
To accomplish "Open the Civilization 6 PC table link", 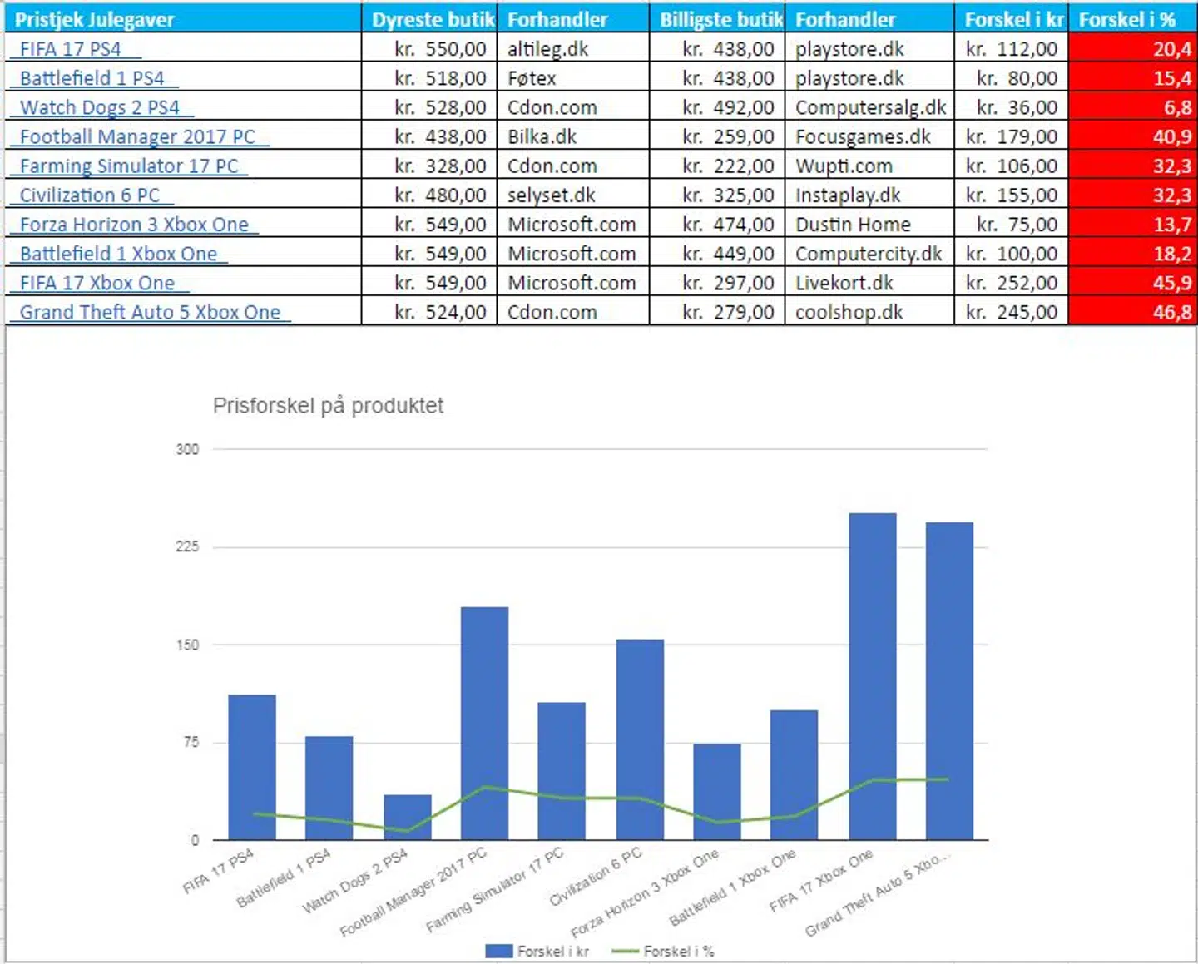I will (x=90, y=195).
